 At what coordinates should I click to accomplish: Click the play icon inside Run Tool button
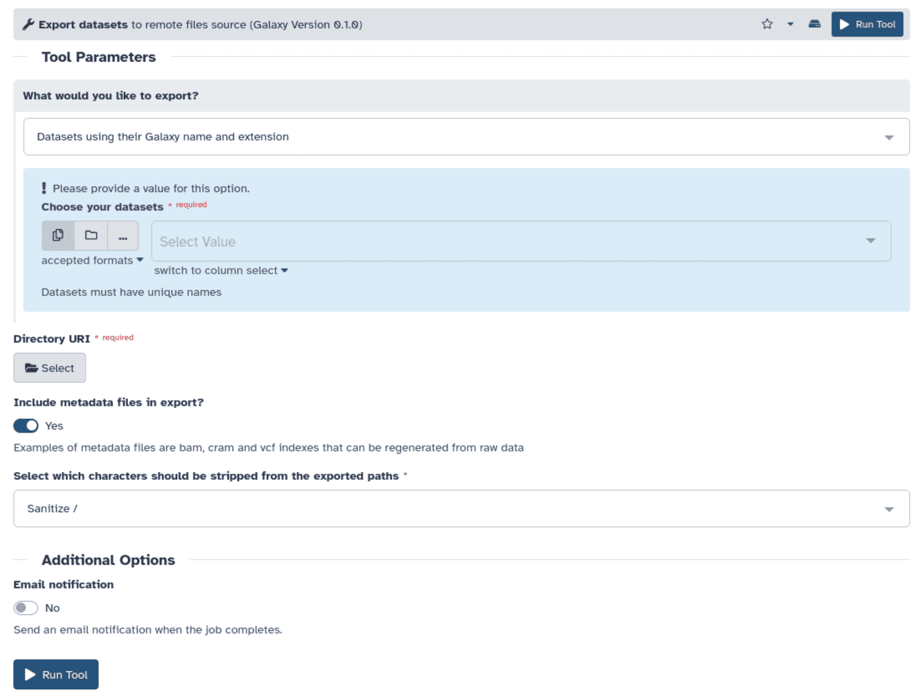pyautogui.click(x=844, y=24)
